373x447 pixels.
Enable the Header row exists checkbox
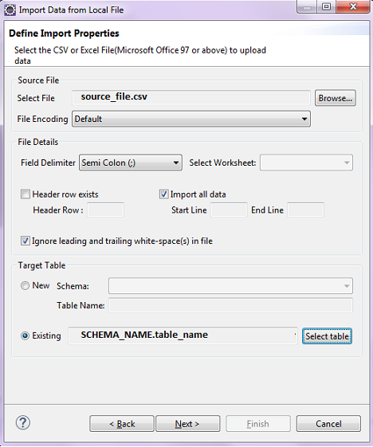coord(26,194)
